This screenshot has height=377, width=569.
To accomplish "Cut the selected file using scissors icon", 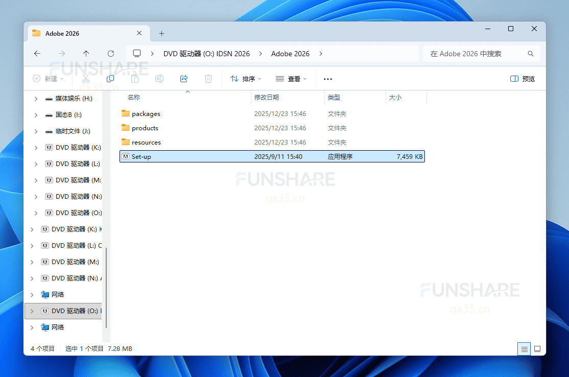I will click(x=86, y=79).
